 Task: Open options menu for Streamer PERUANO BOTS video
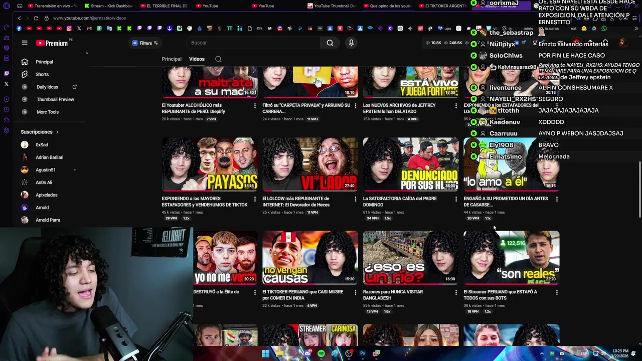[x=557, y=292]
